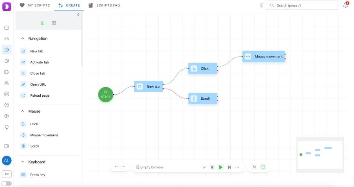
Task: Collapse the Keyboard section
Action: click(23, 162)
